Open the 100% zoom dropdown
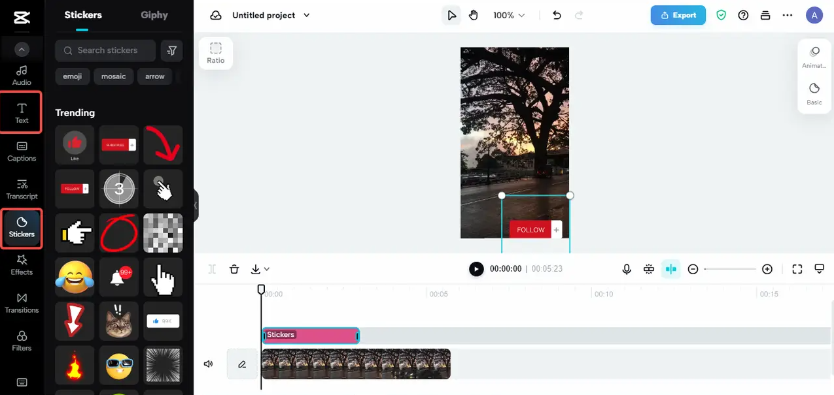834x395 pixels. tap(510, 15)
